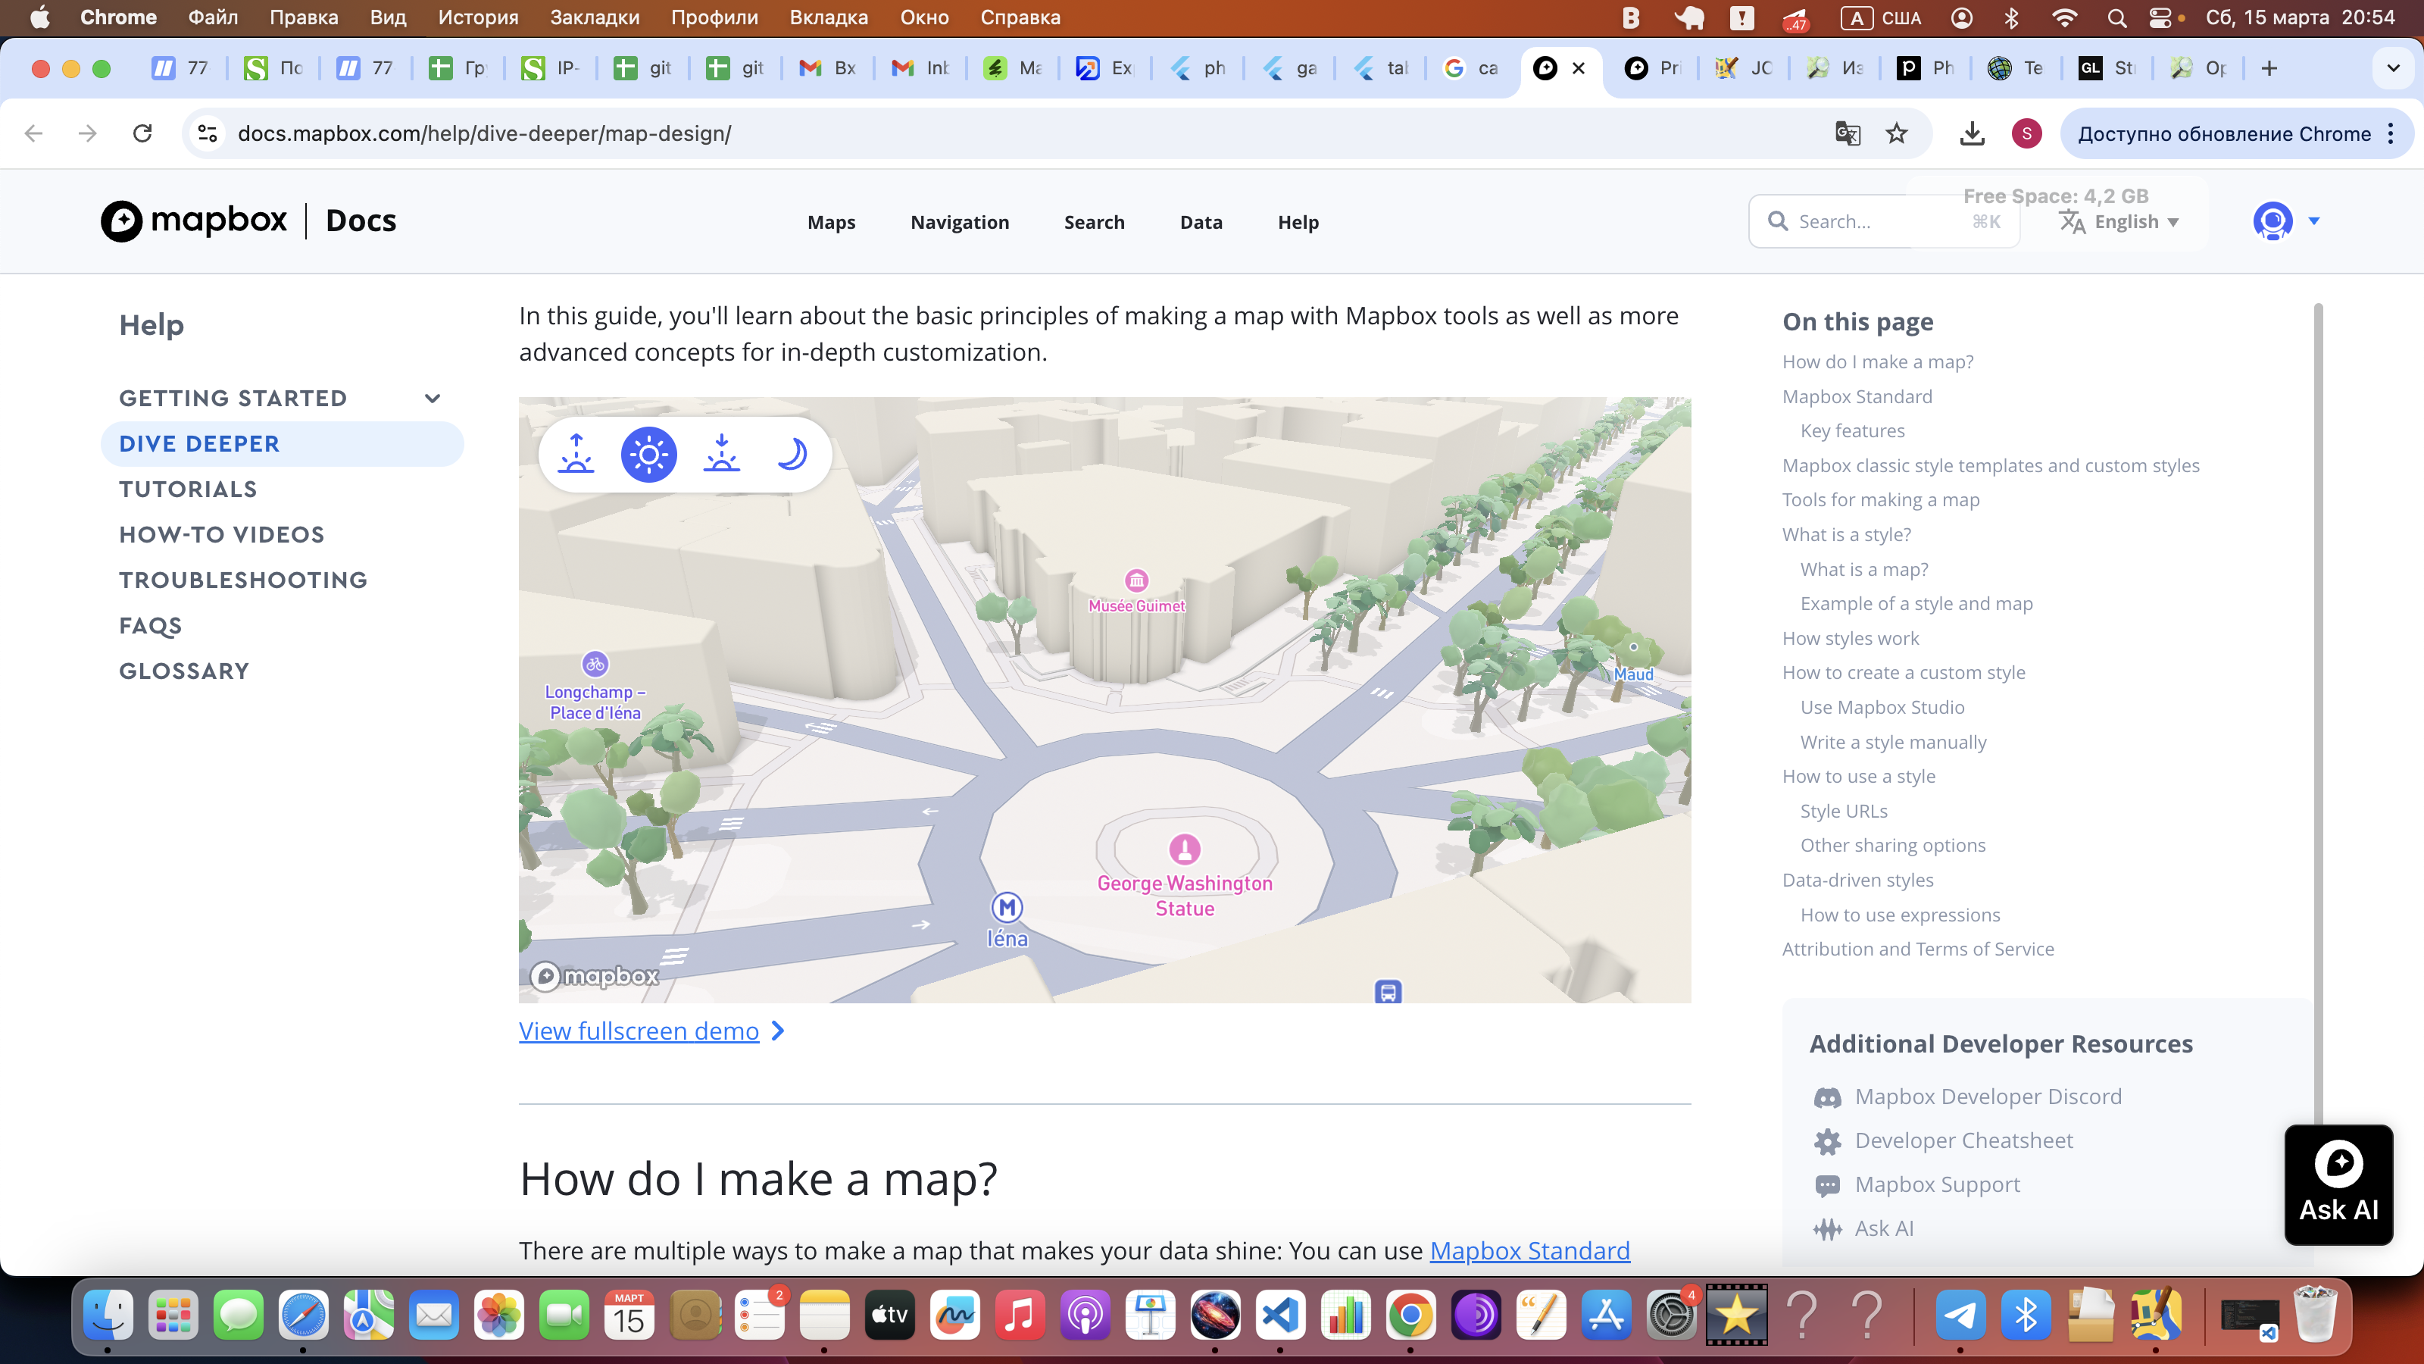Open the English language dropdown
The width and height of the screenshot is (2424, 1364).
(x=2118, y=222)
